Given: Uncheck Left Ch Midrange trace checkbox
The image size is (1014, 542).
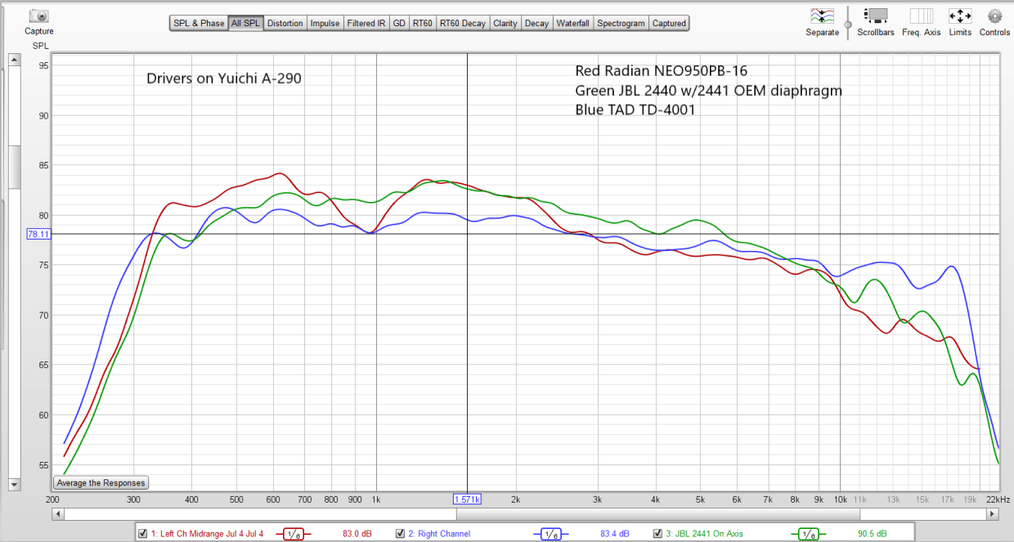Looking at the screenshot, I should pos(143,534).
